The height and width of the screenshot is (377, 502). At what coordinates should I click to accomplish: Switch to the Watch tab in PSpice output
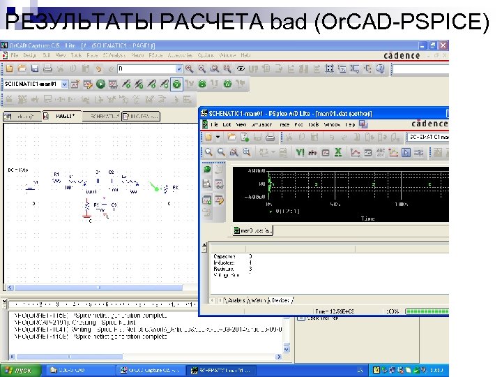coord(259,300)
